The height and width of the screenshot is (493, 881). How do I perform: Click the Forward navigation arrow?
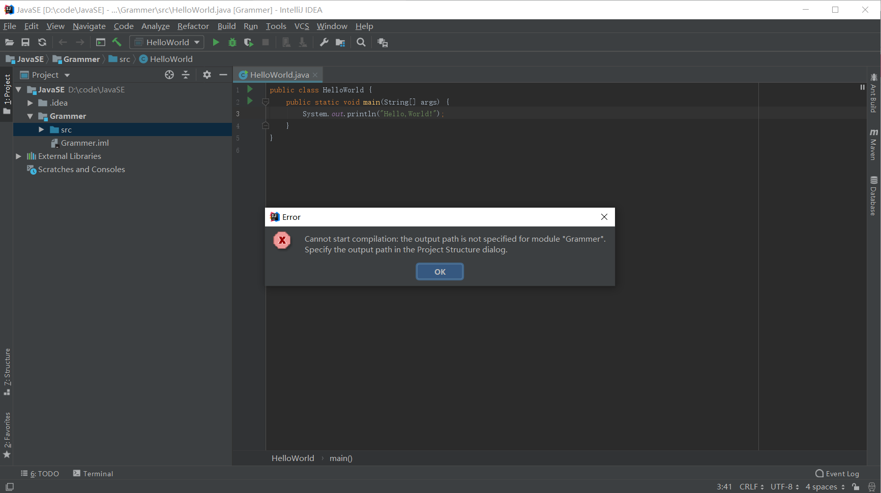click(80, 43)
